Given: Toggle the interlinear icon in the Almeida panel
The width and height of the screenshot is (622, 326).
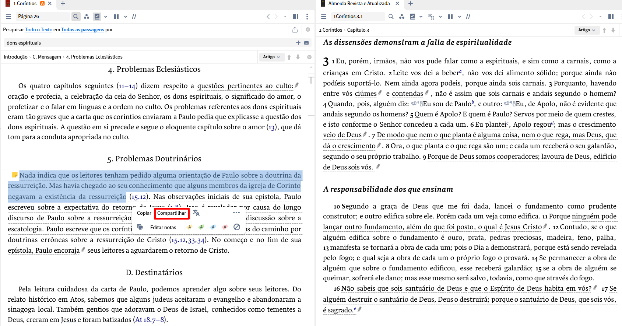Looking at the screenshot, I should 431,17.
